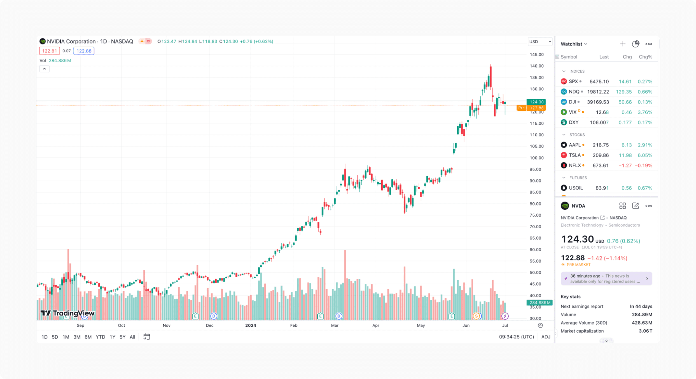
Task: Click the green 124.30 price label on axis
Action: 536,102
